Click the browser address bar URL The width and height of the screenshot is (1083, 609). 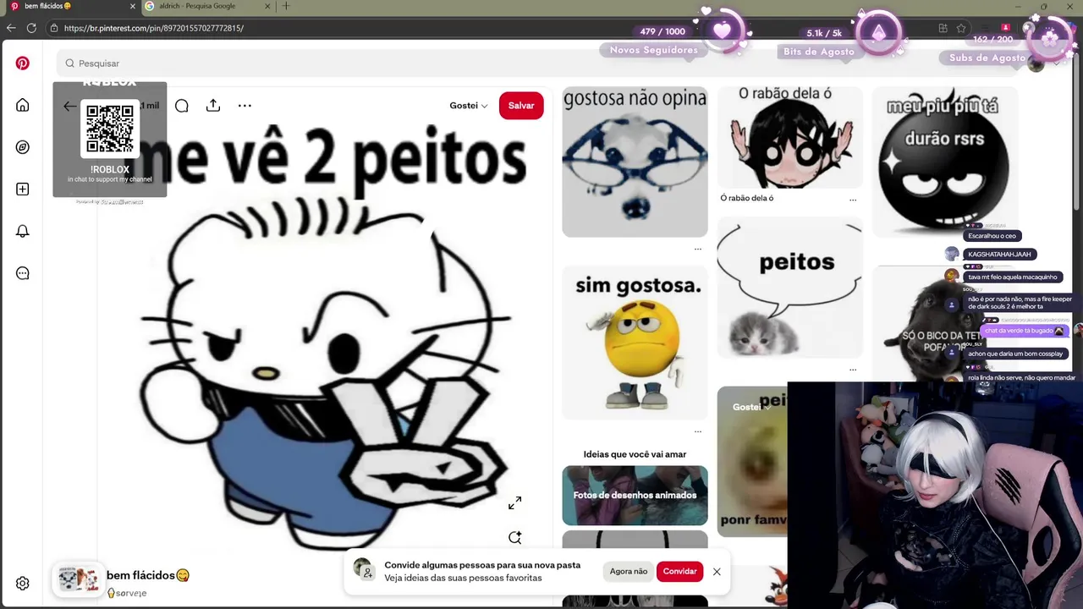154,28
